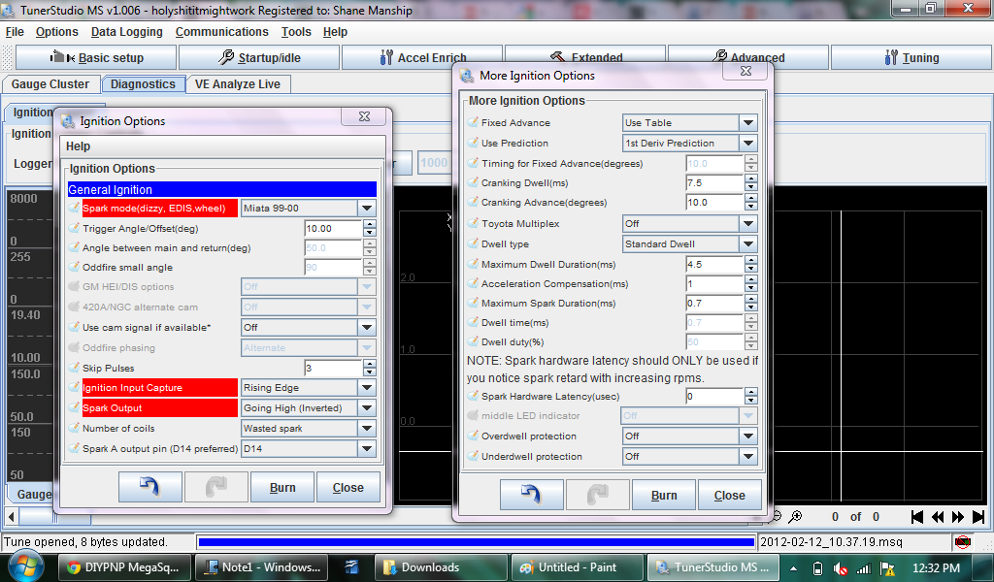Open the Dwell type dropdown
994x582 pixels.
click(748, 243)
